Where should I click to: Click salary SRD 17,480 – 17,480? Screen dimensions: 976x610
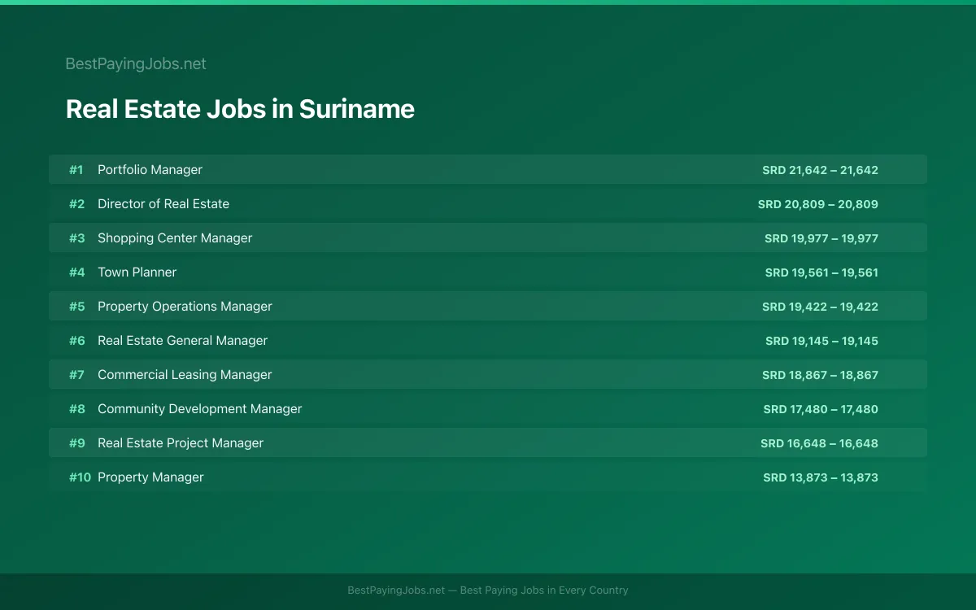(821, 409)
